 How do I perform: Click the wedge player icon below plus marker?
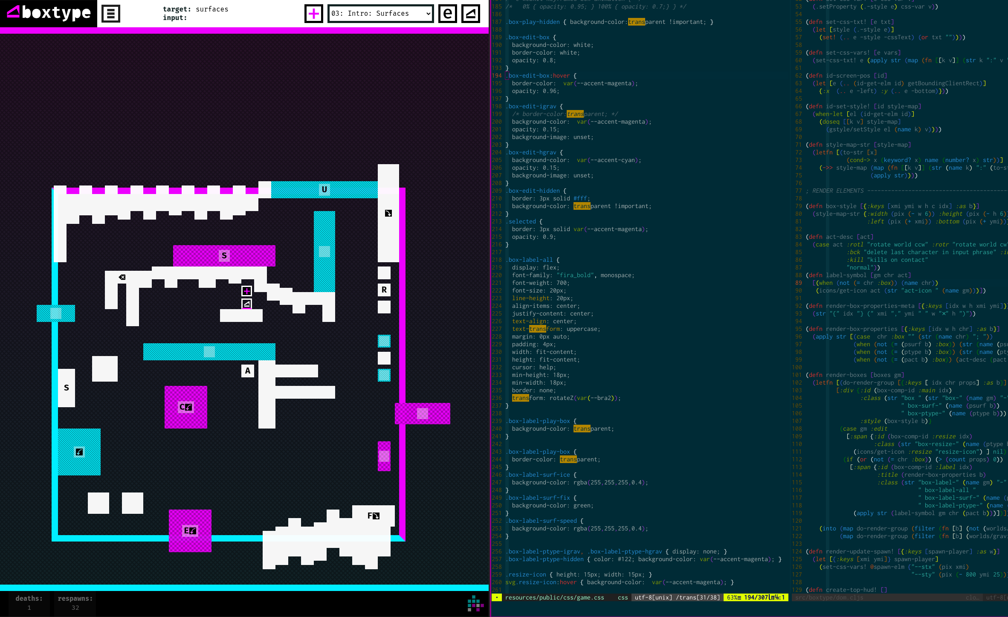tap(246, 304)
